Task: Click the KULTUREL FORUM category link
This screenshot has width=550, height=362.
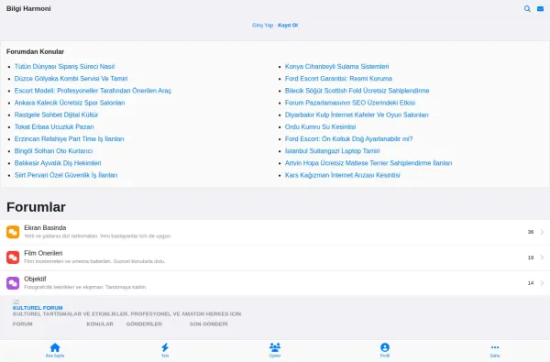Action: click(38, 308)
